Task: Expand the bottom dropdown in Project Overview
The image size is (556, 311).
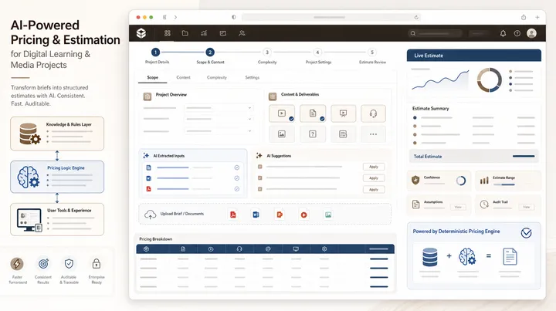Action: click(x=219, y=131)
